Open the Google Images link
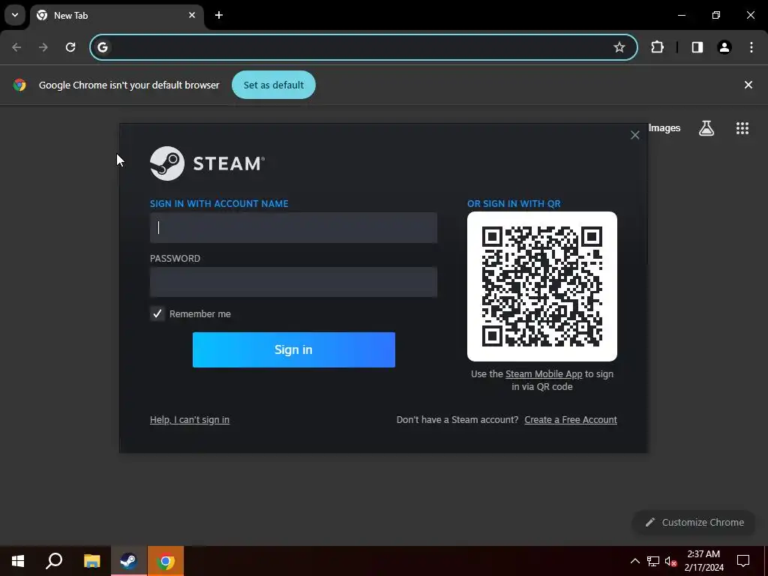The width and height of the screenshot is (768, 576). pyautogui.click(x=664, y=127)
